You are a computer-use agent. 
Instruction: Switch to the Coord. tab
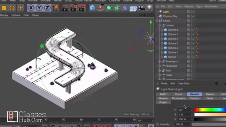(x=179, y=94)
